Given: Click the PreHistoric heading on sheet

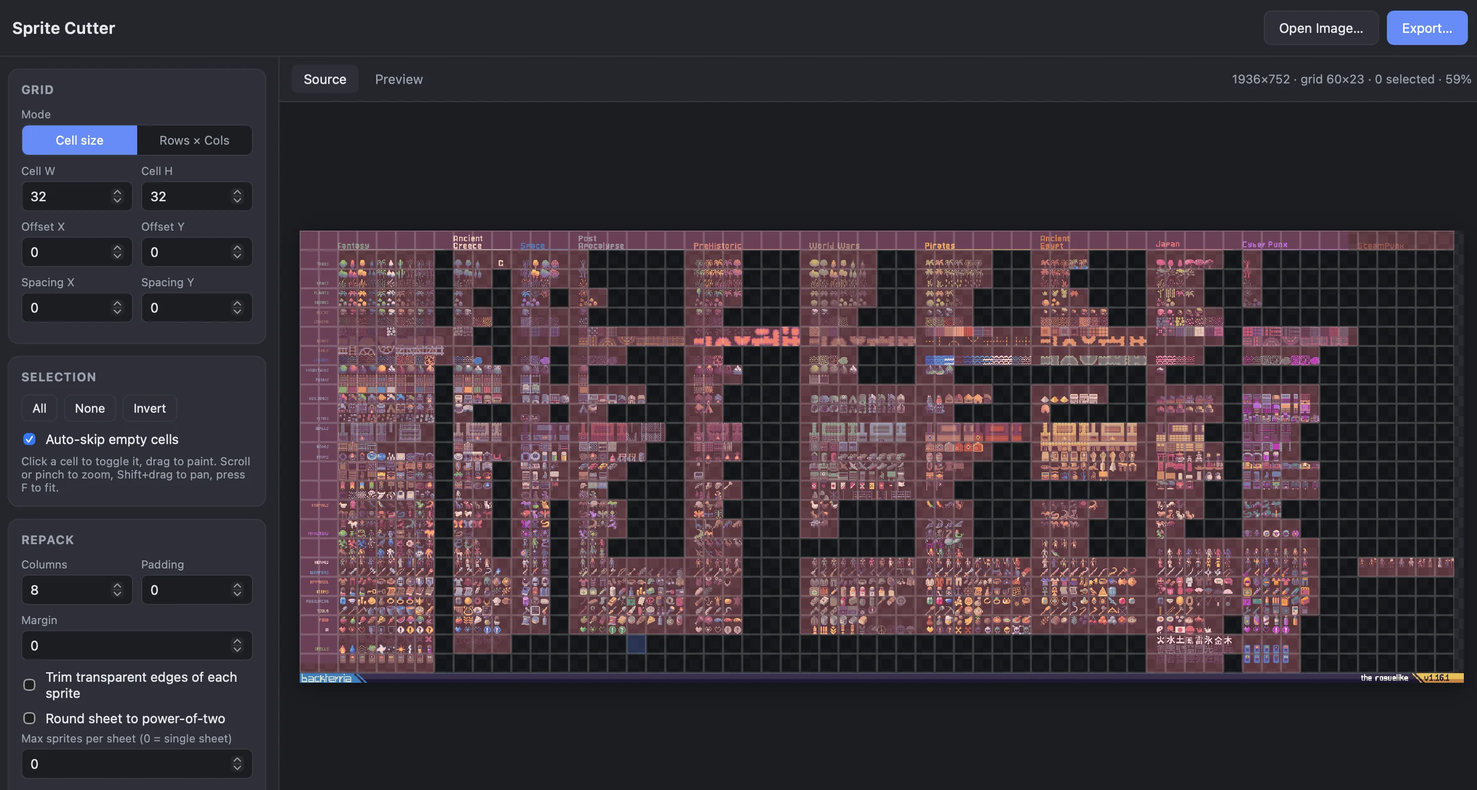Looking at the screenshot, I should pyautogui.click(x=717, y=246).
